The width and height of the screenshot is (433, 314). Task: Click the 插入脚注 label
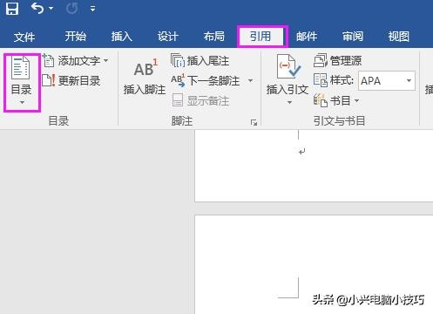[145, 90]
